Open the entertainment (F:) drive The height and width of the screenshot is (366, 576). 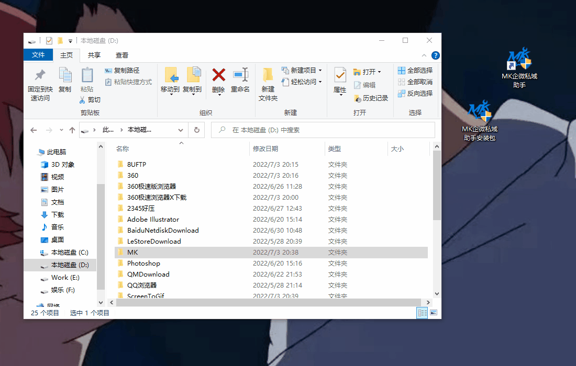coord(58,290)
